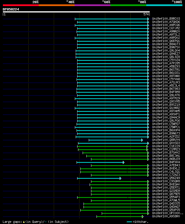Click the green alignment bar for A9S8R0
Viewport: 185px width, 224px height.
120,216
